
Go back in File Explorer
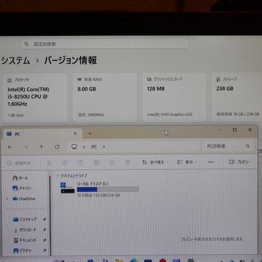[10, 147]
